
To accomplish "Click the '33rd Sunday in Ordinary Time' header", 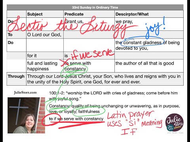I will tap(95, 7).
